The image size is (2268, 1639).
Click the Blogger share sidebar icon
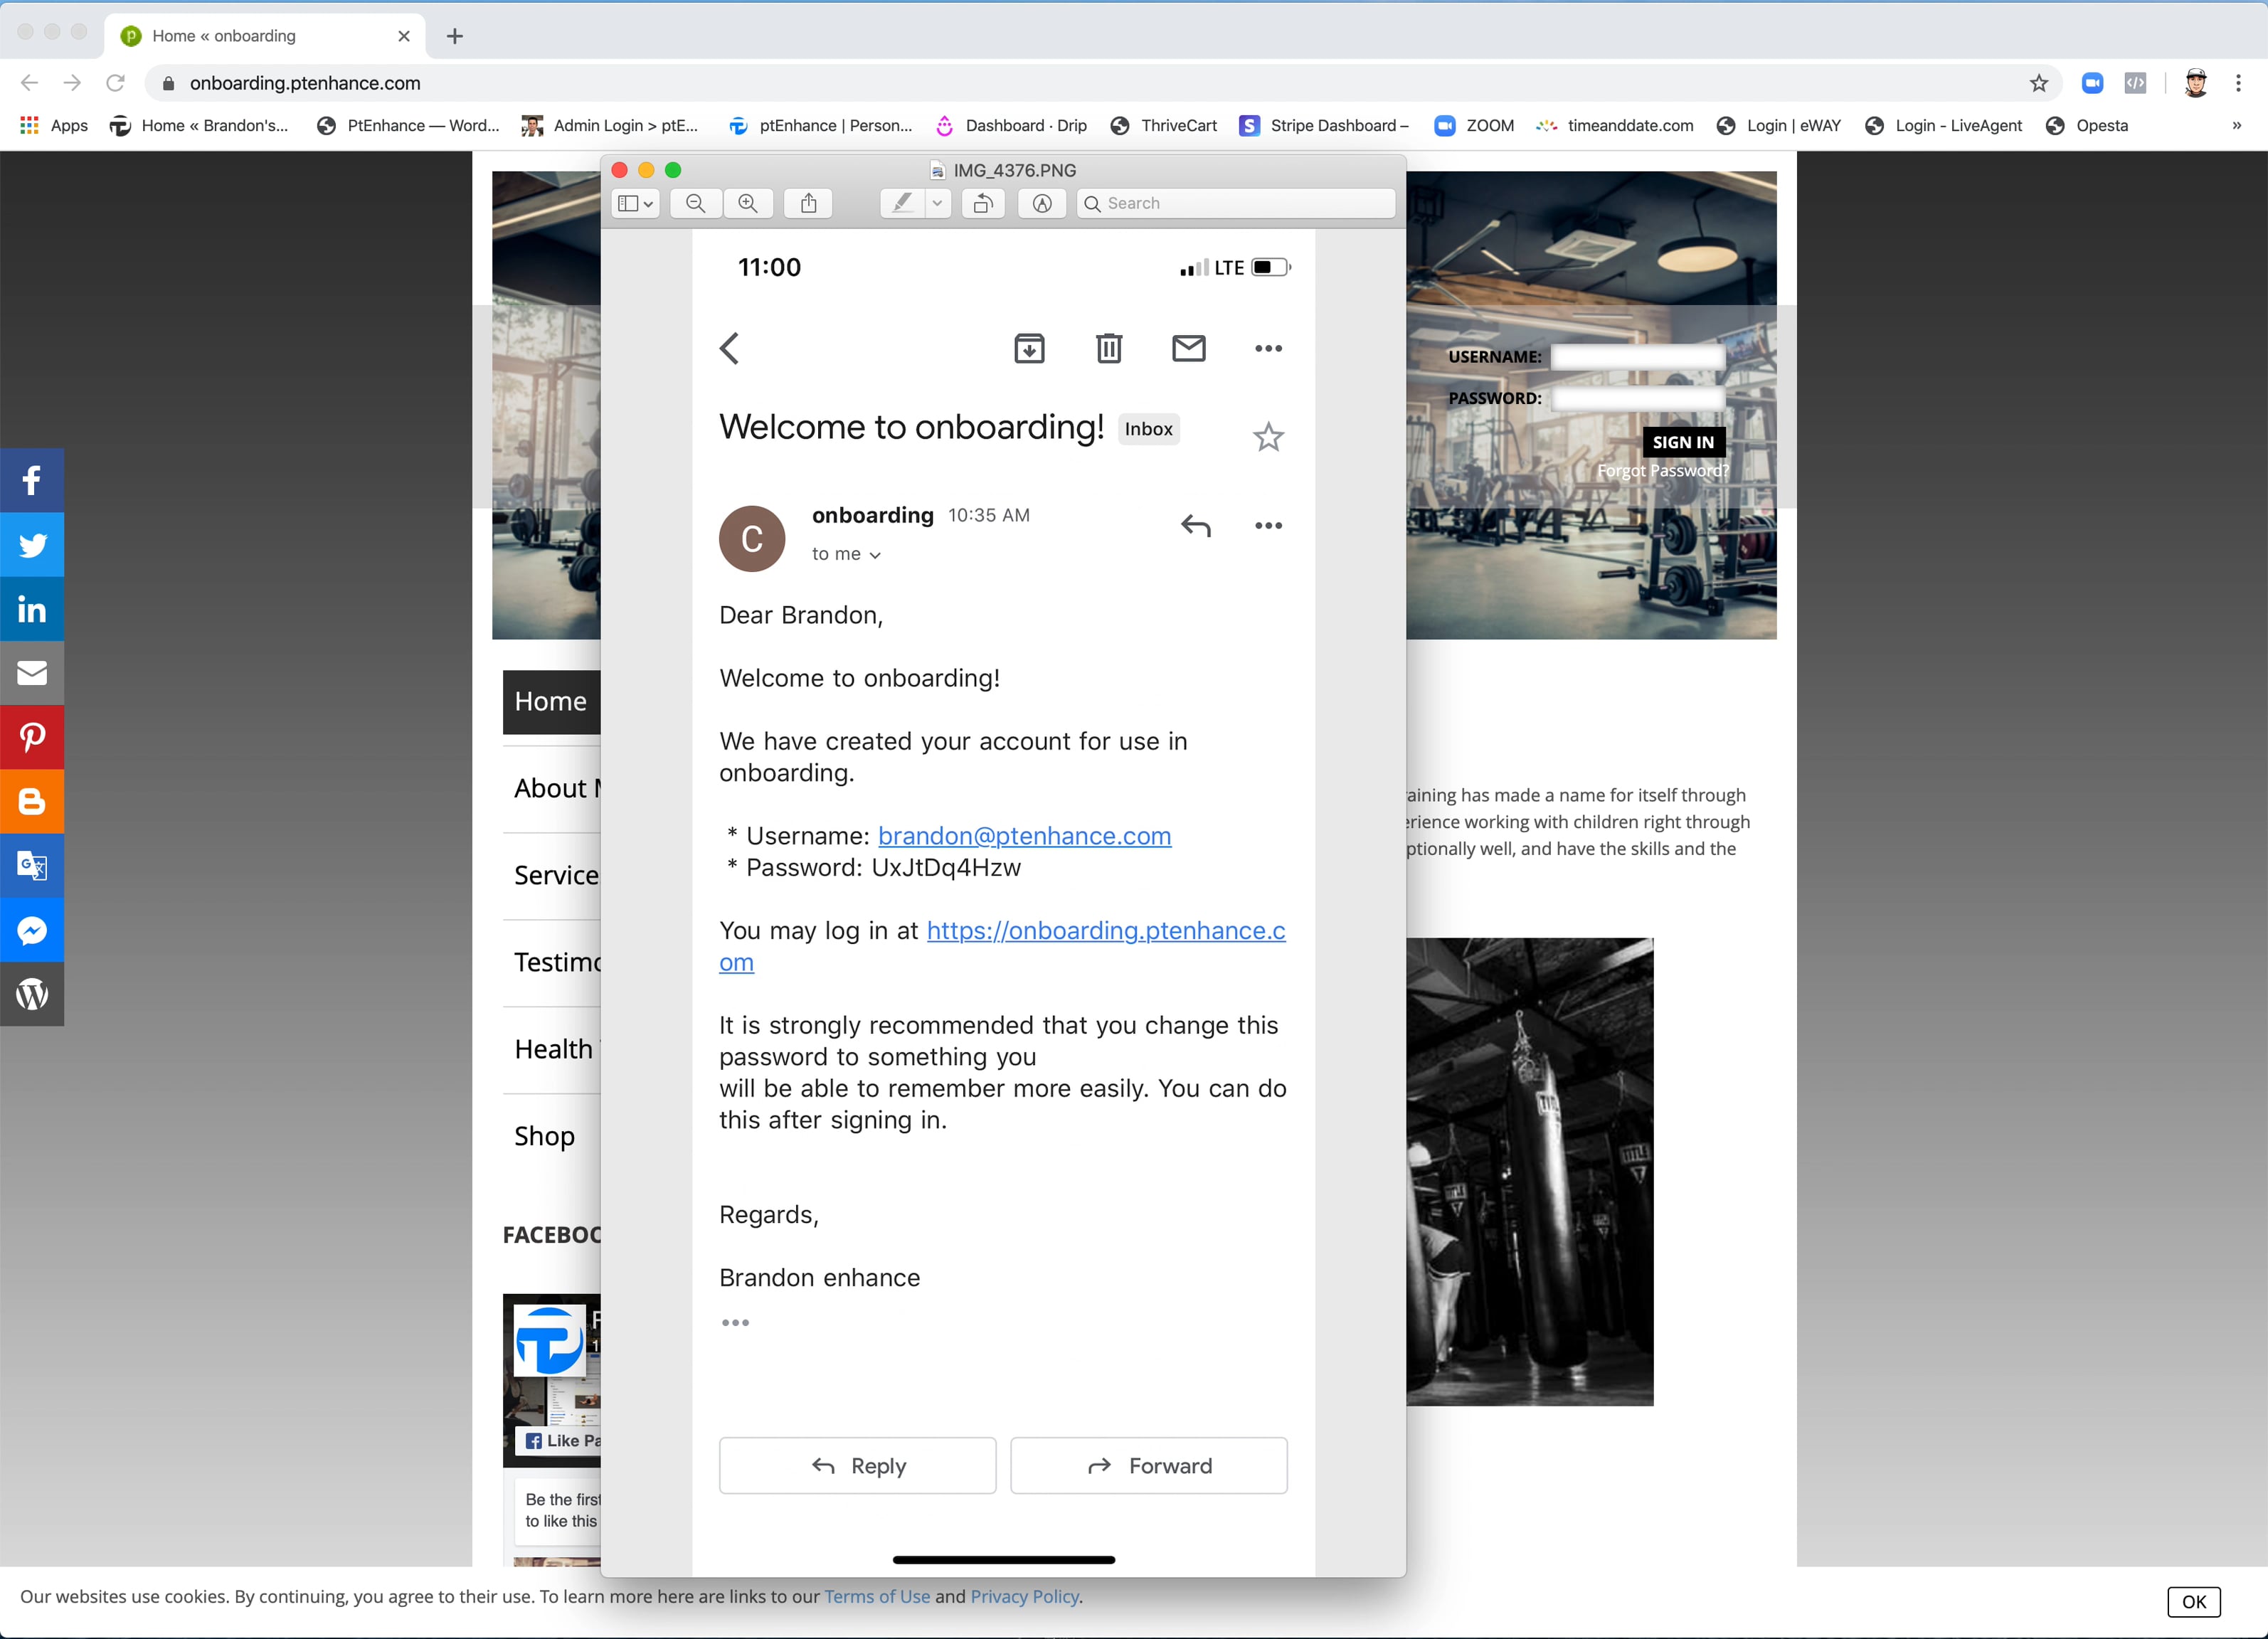coord(32,801)
